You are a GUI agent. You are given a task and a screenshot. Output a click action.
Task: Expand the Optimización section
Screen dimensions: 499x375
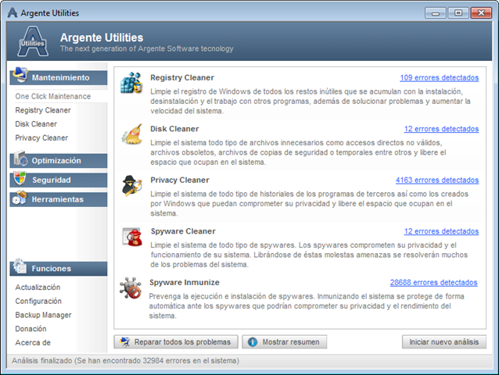(59, 160)
